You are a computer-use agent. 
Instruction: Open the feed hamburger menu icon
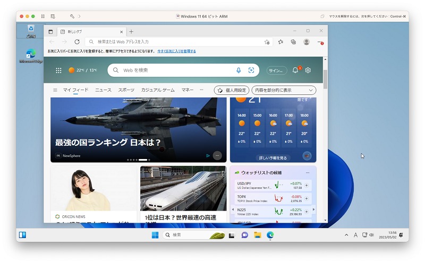[55, 90]
